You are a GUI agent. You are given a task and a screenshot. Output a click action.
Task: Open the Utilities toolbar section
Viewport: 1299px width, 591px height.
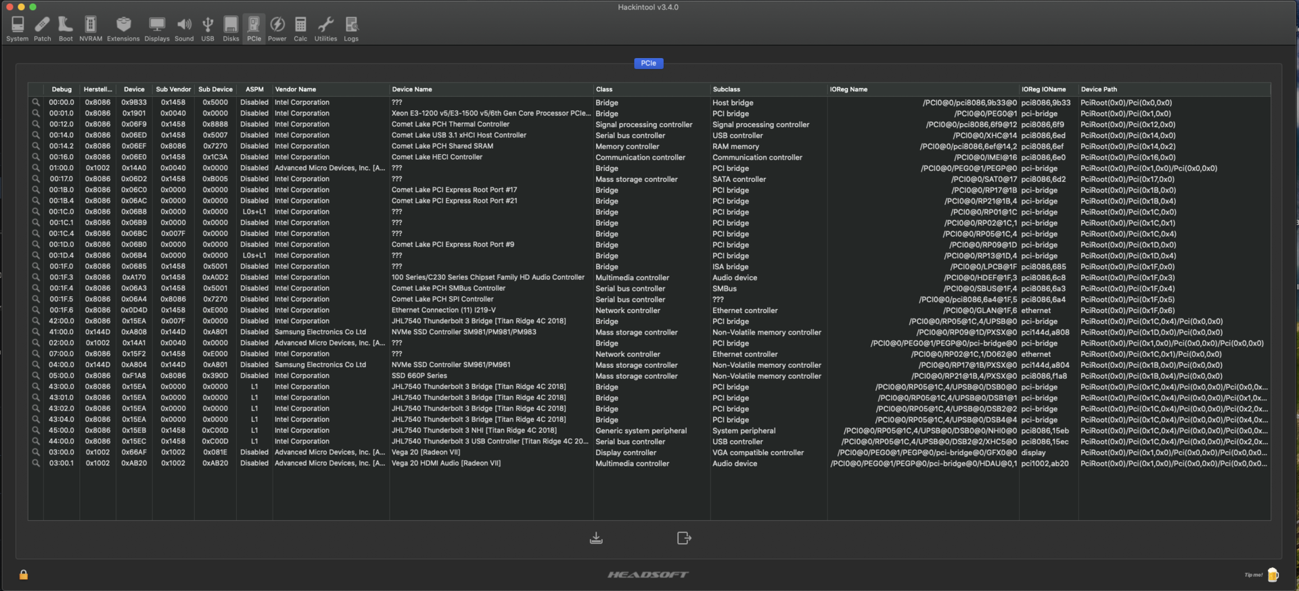pos(325,29)
